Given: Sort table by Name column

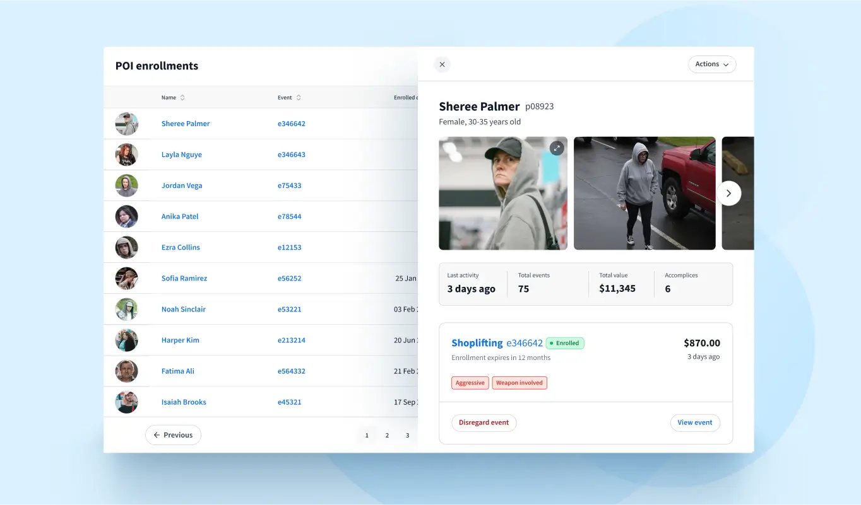Looking at the screenshot, I should (x=182, y=98).
